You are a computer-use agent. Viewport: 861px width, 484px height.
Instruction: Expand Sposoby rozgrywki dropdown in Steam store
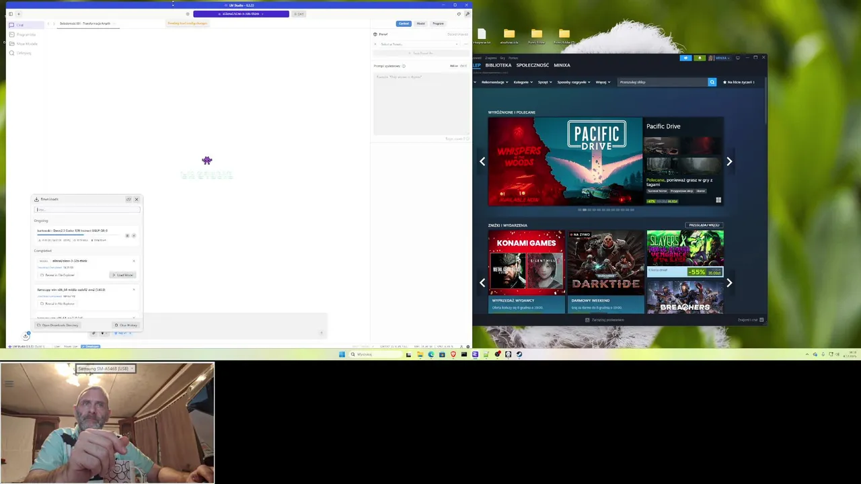[574, 82]
